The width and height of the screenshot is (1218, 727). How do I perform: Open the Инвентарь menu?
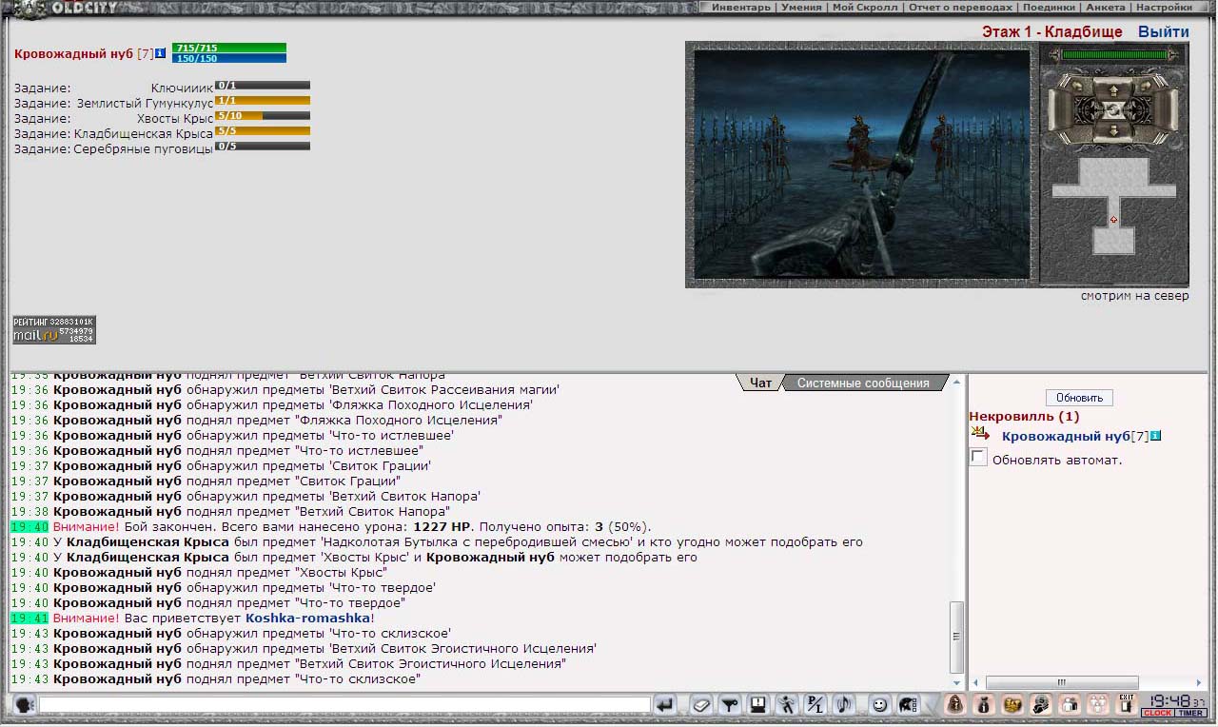coord(741,7)
